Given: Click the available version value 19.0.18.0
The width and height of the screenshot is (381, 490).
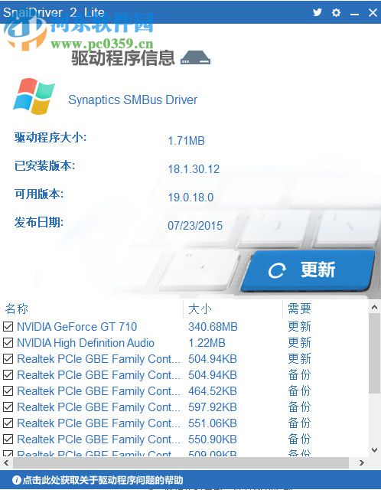Looking at the screenshot, I should (x=190, y=198).
